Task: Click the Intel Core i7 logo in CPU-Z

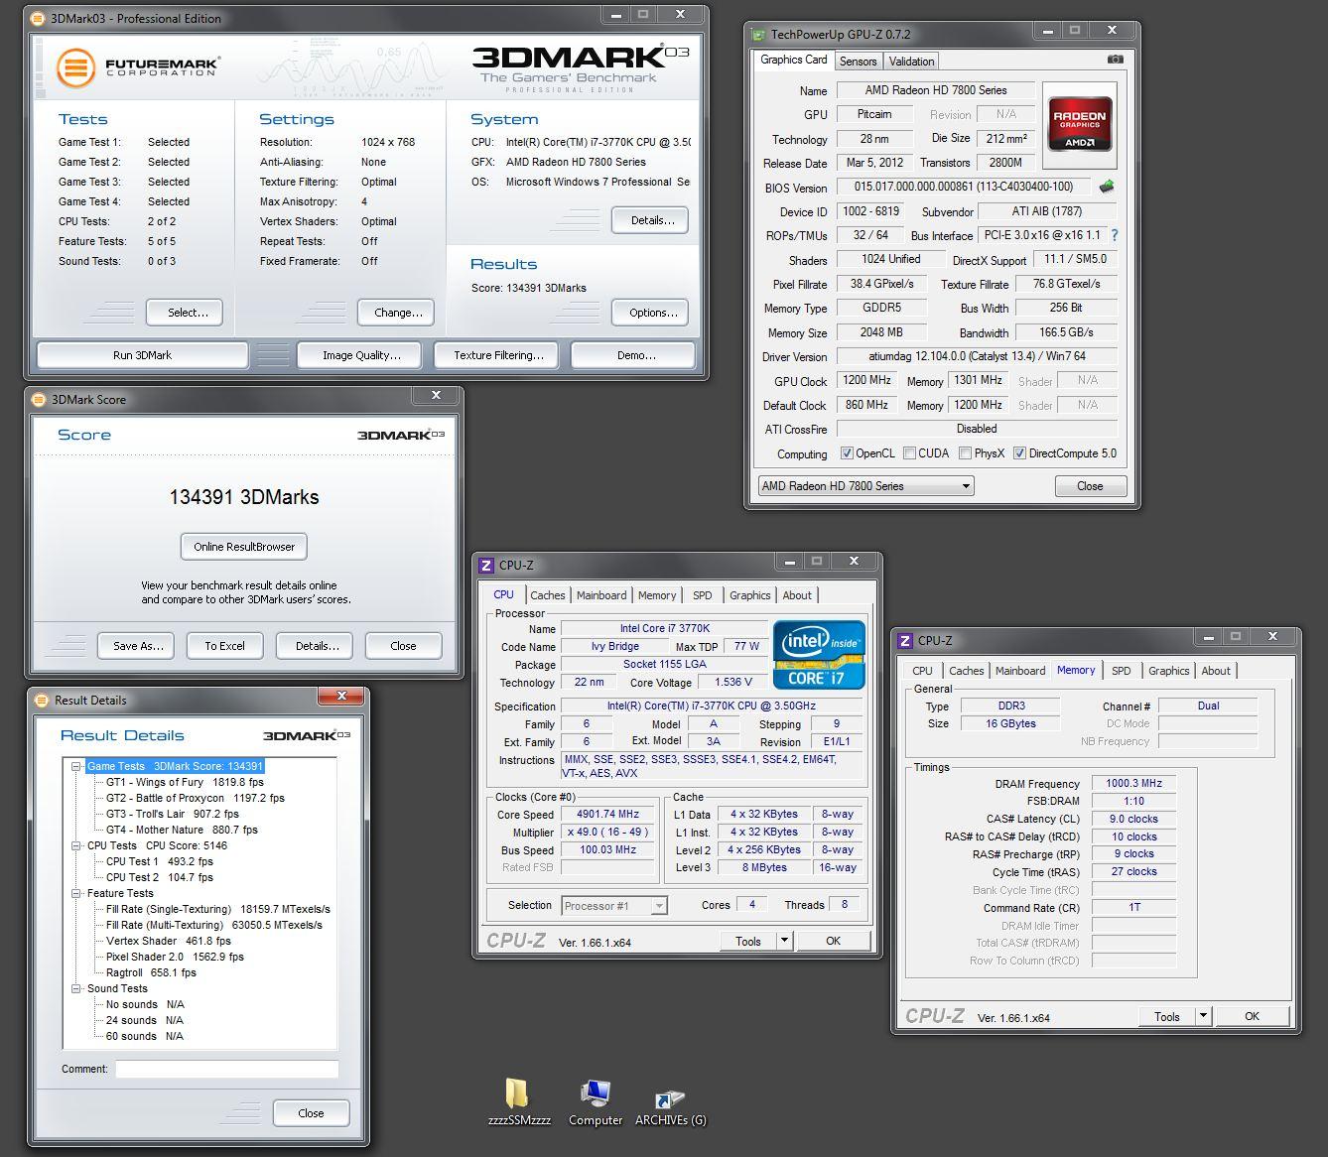Action: click(x=819, y=655)
